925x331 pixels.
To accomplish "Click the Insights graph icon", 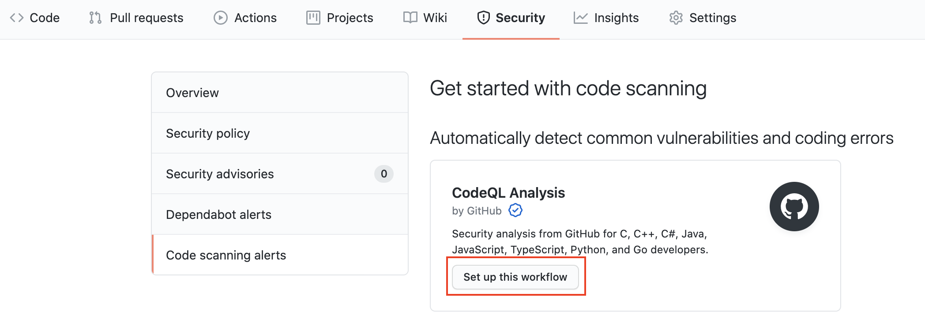I will coord(581,18).
